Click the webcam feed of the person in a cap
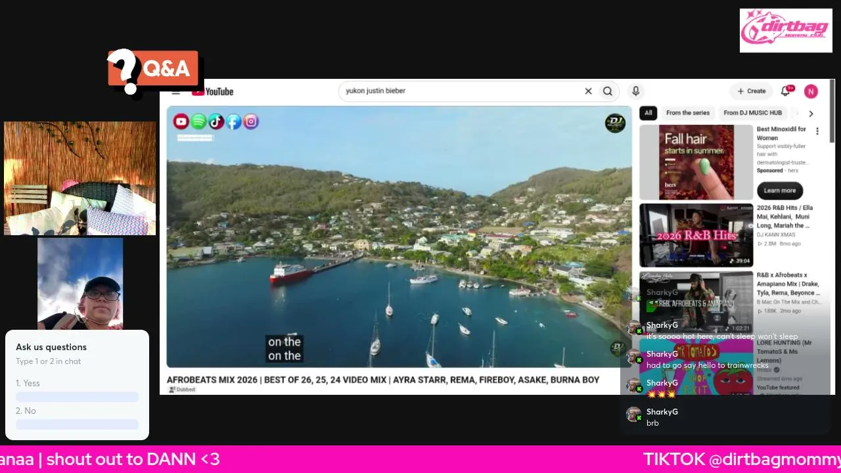The width and height of the screenshot is (841, 473). coord(80,283)
